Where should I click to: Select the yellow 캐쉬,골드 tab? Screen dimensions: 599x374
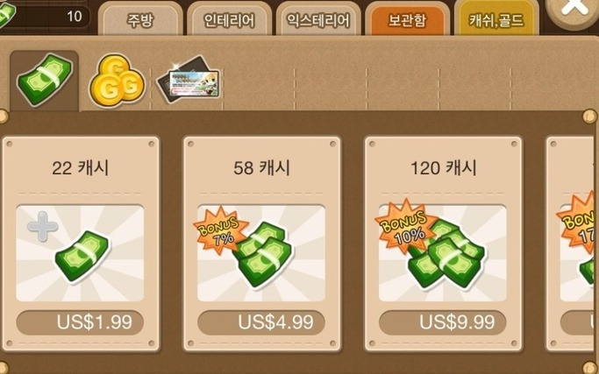pyautogui.click(x=496, y=20)
